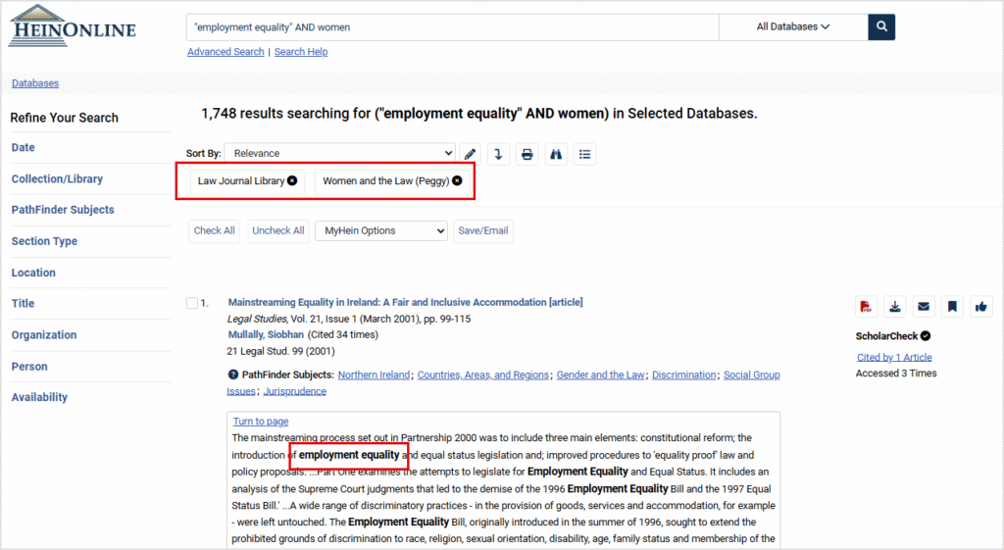
Task: Email the article using the envelope icon
Action: click(923, 307)
